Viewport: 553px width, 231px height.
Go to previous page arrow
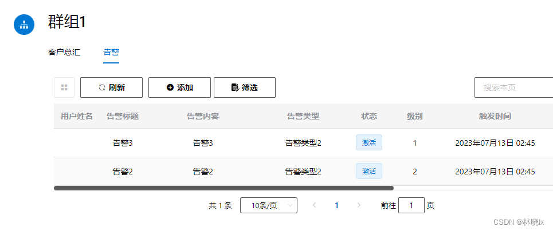[x=314, y=205]
